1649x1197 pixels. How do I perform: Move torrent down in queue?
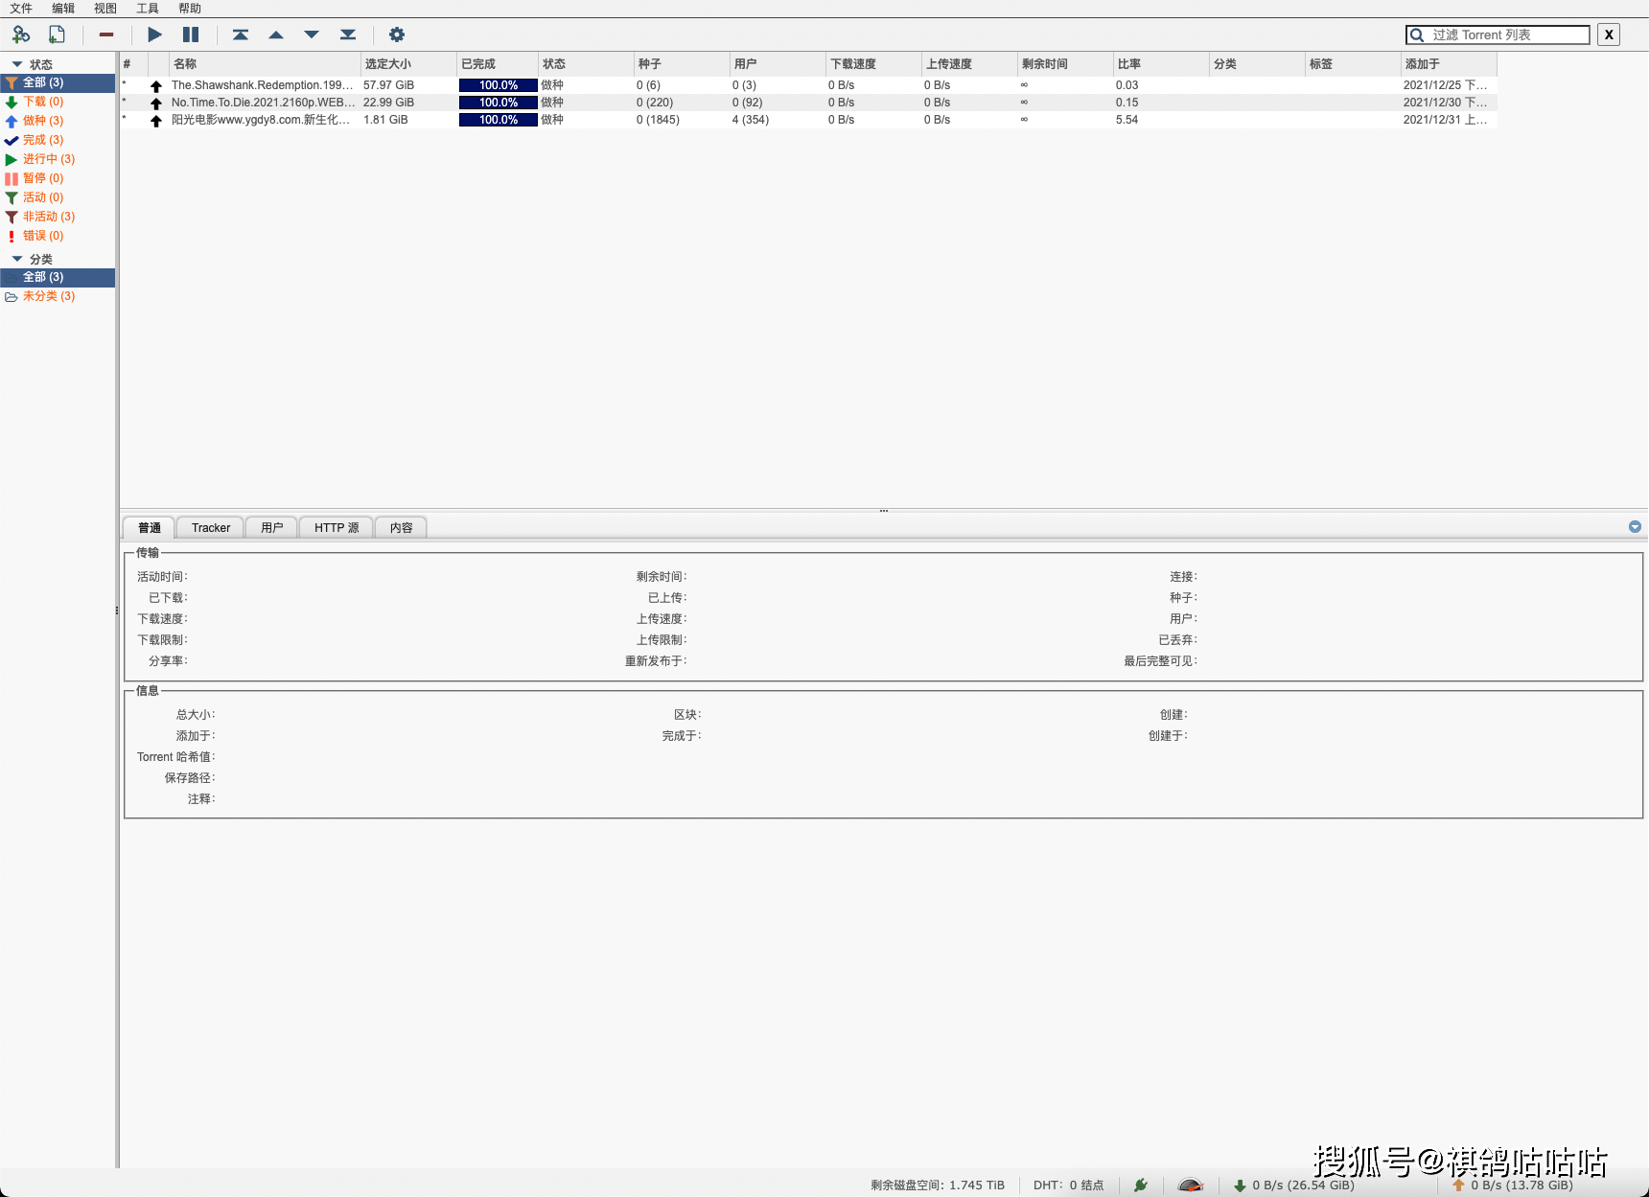click(312, 35)
